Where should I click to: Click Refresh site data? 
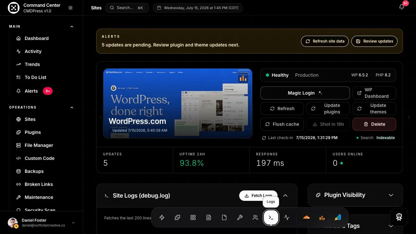click(325, 41)
